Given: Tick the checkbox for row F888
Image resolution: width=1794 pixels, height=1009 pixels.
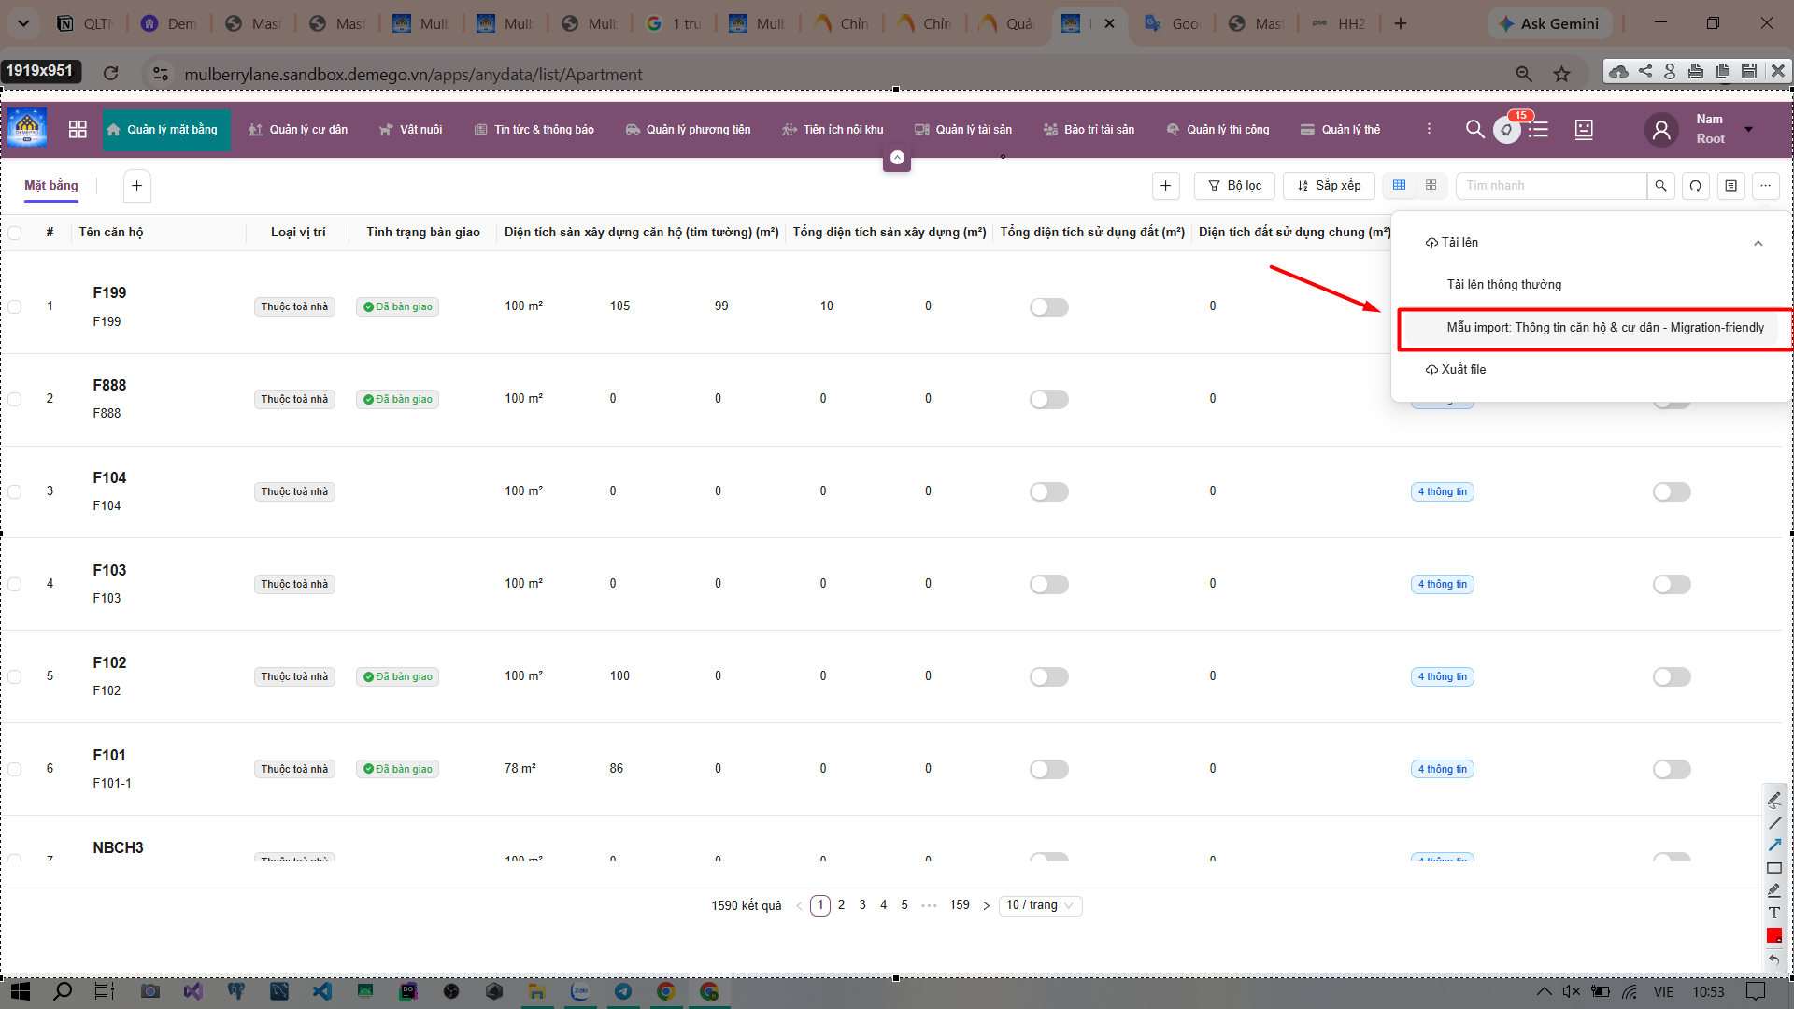Looking at the screenshot, I should pos(15,399).
